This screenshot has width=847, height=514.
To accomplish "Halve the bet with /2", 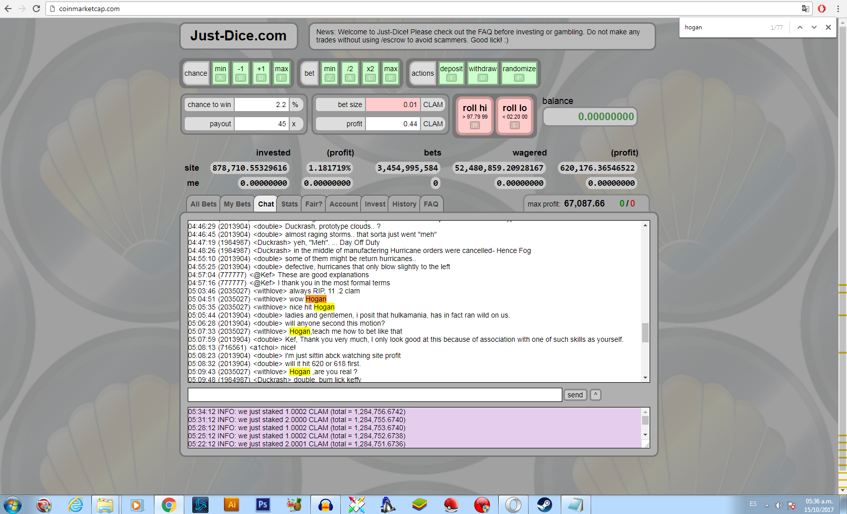I will pyautogui.click(x=350, y=73).
